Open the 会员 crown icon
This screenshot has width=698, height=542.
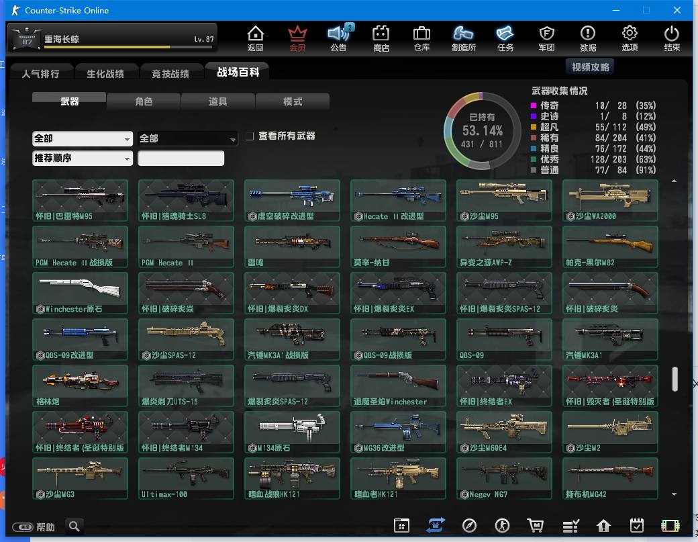tap(297, 38)
